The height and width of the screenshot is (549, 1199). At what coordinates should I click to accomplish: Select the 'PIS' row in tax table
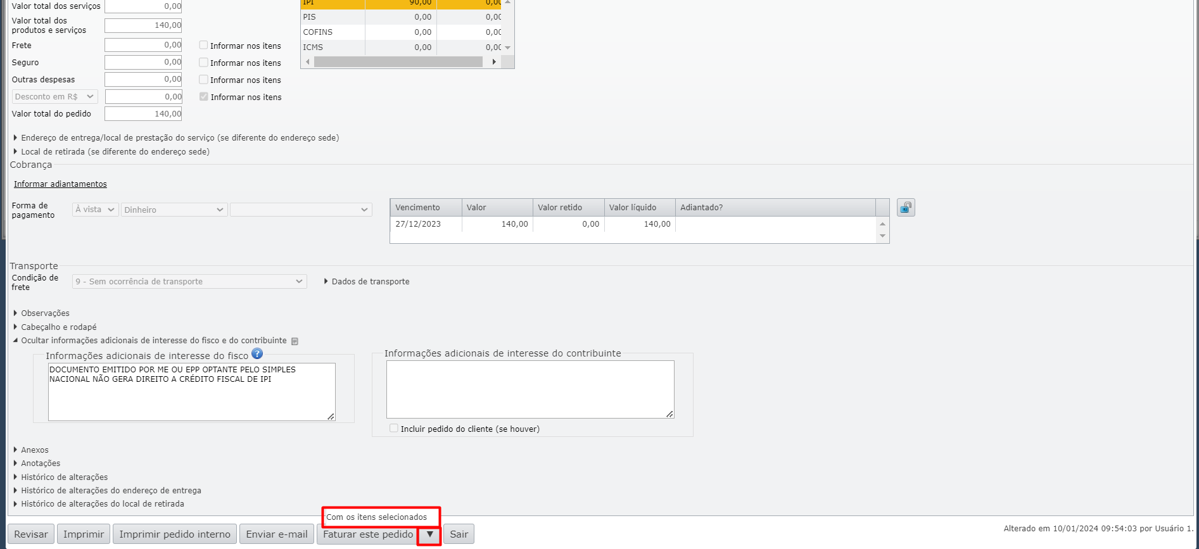pos(401,17)
